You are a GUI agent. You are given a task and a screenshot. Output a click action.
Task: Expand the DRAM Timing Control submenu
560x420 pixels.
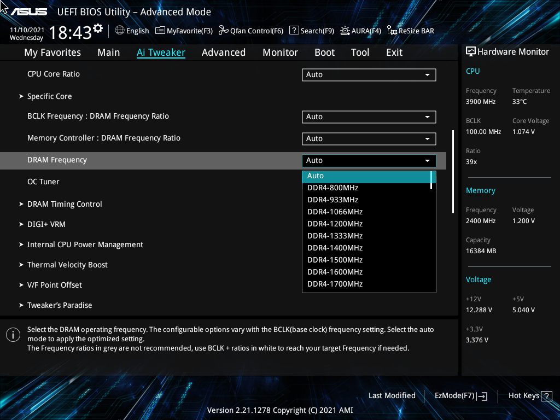click(65, 204)
